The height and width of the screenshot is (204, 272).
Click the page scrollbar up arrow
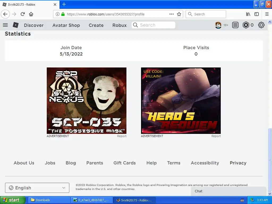coord(270,22)
